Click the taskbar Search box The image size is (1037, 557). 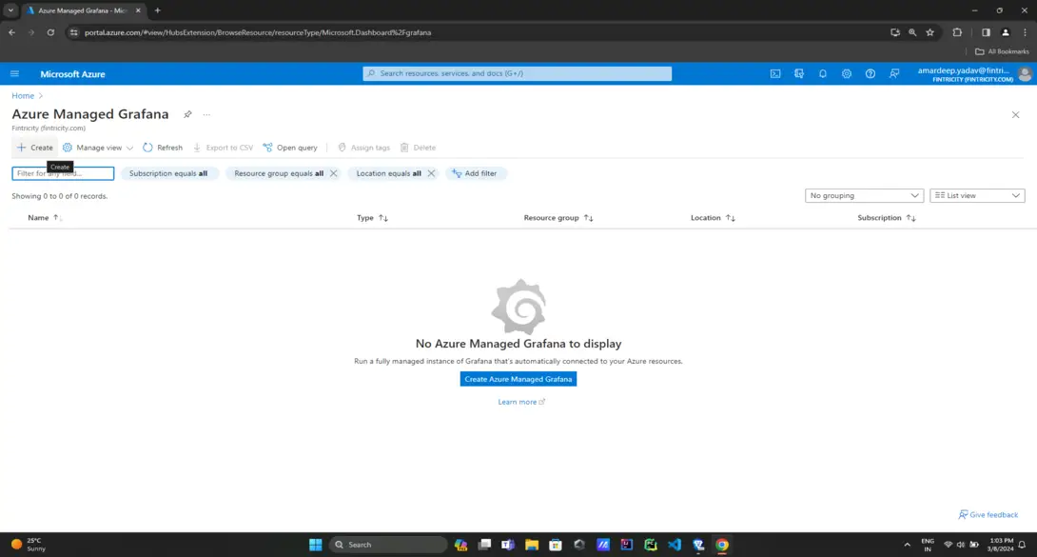(387, 545)
